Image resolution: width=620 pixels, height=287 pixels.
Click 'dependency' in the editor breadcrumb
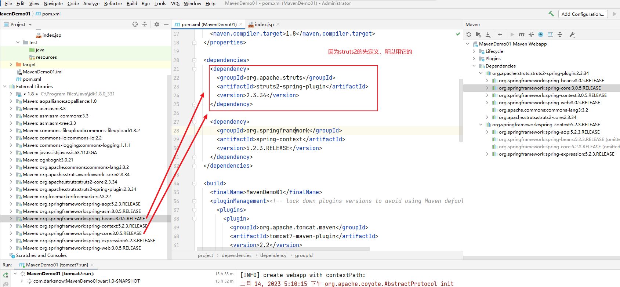273,255
